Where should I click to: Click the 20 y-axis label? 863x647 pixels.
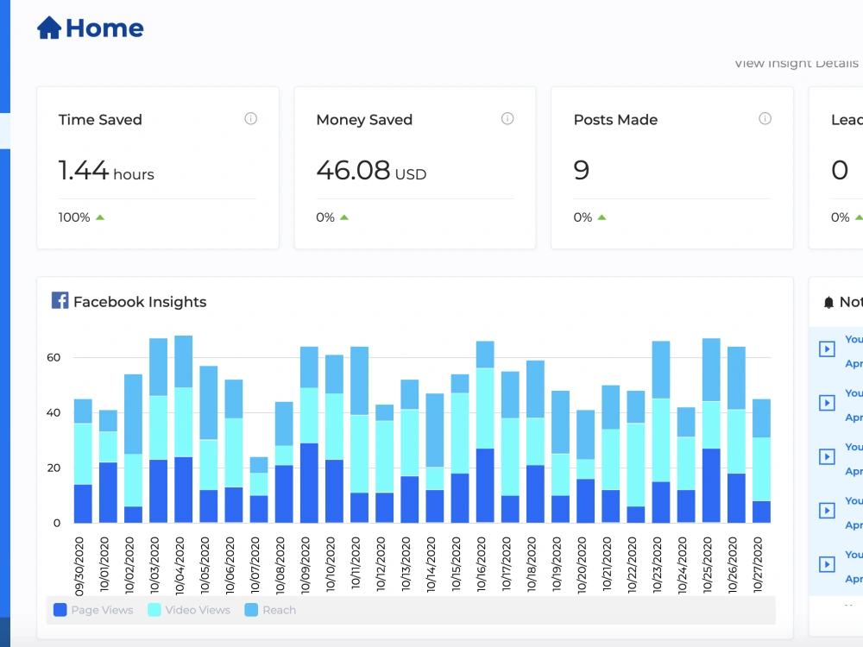[x=54, y=468]
